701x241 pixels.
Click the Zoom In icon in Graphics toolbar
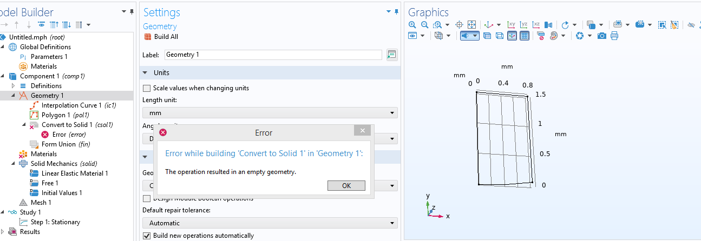coord(412,25)
